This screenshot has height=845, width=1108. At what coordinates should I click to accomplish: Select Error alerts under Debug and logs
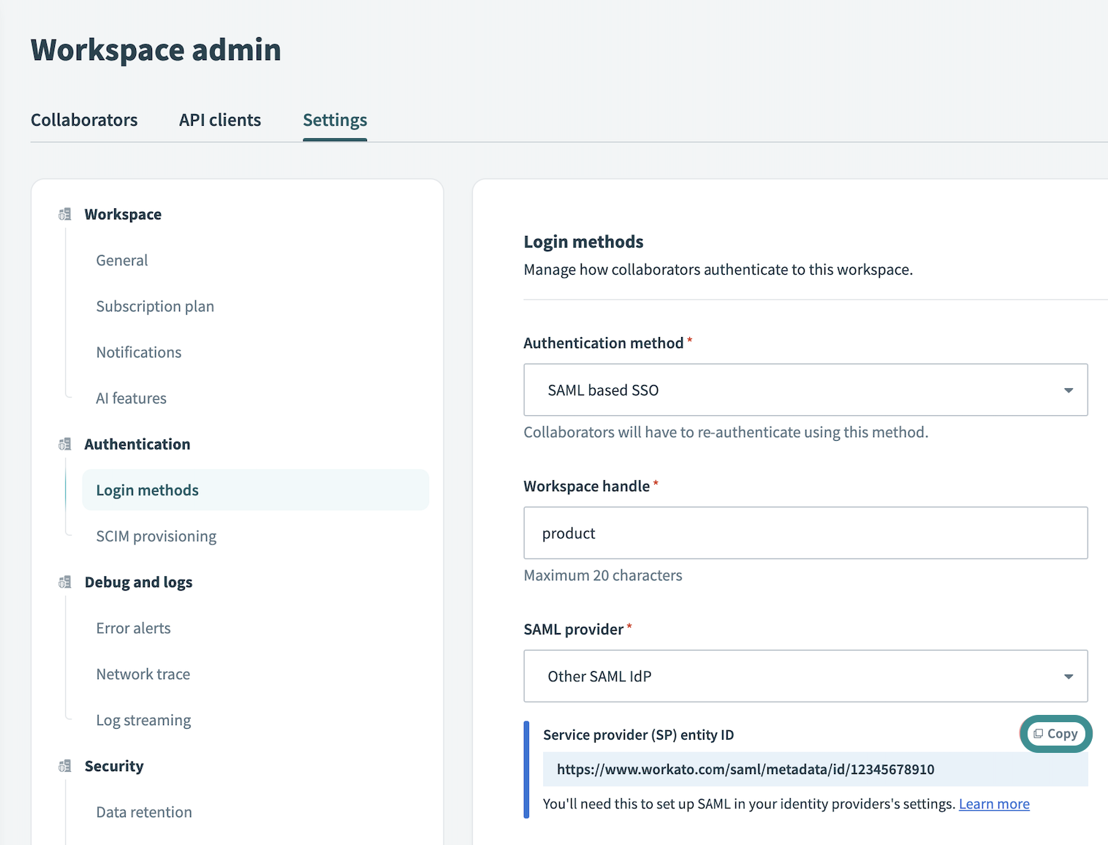click(133, 627)
